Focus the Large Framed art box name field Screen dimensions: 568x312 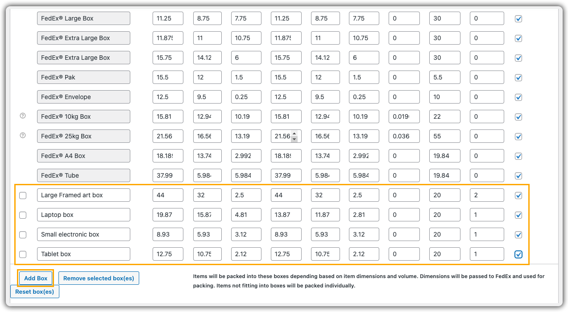coord(83,195)
